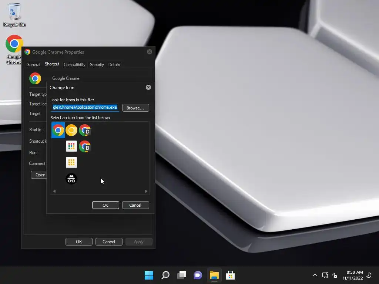The image size is (379, 284).
Task: Pick the Chrome Dev icon with D badge
Action: [85, 130]
